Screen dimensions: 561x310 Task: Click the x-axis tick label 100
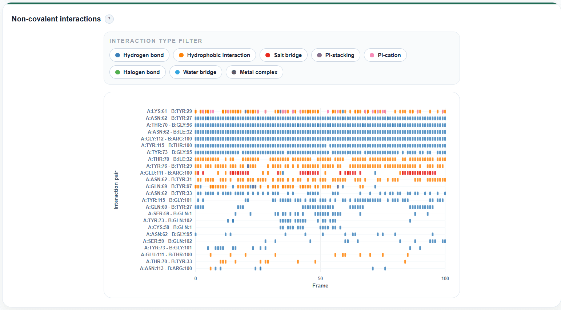445,279
